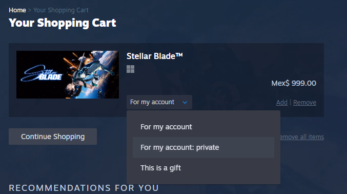This screenshot has width=347, height=194.
Task: Open the For my account purchase dropdown
Action: click(x=159, y=102)
